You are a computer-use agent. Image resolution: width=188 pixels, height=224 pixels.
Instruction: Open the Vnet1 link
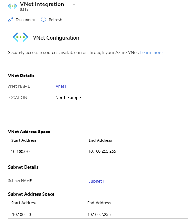[61, 86]
